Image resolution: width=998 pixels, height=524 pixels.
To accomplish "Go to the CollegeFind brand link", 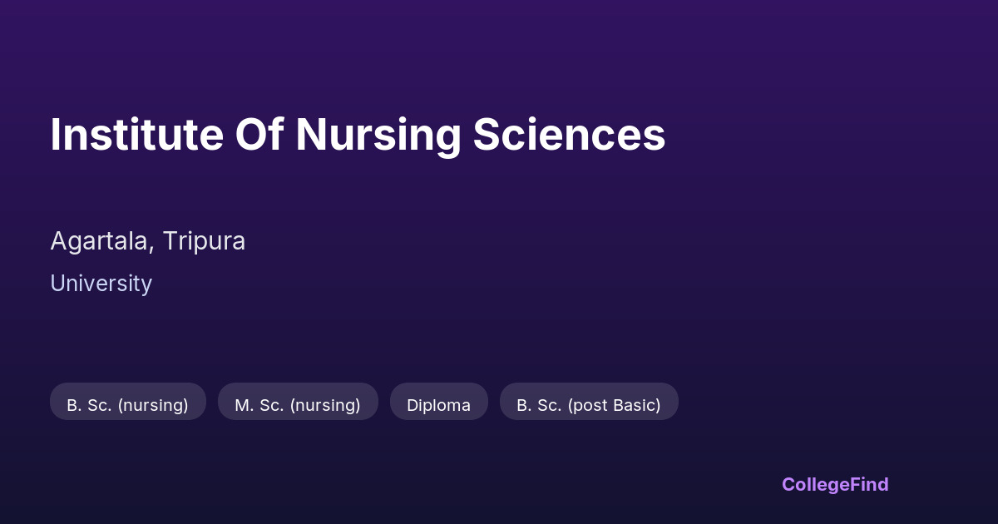I will click(x=835, y=484).
